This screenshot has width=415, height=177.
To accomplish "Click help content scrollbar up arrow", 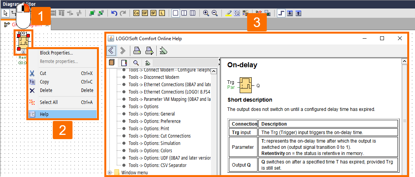I will point(404,61).
